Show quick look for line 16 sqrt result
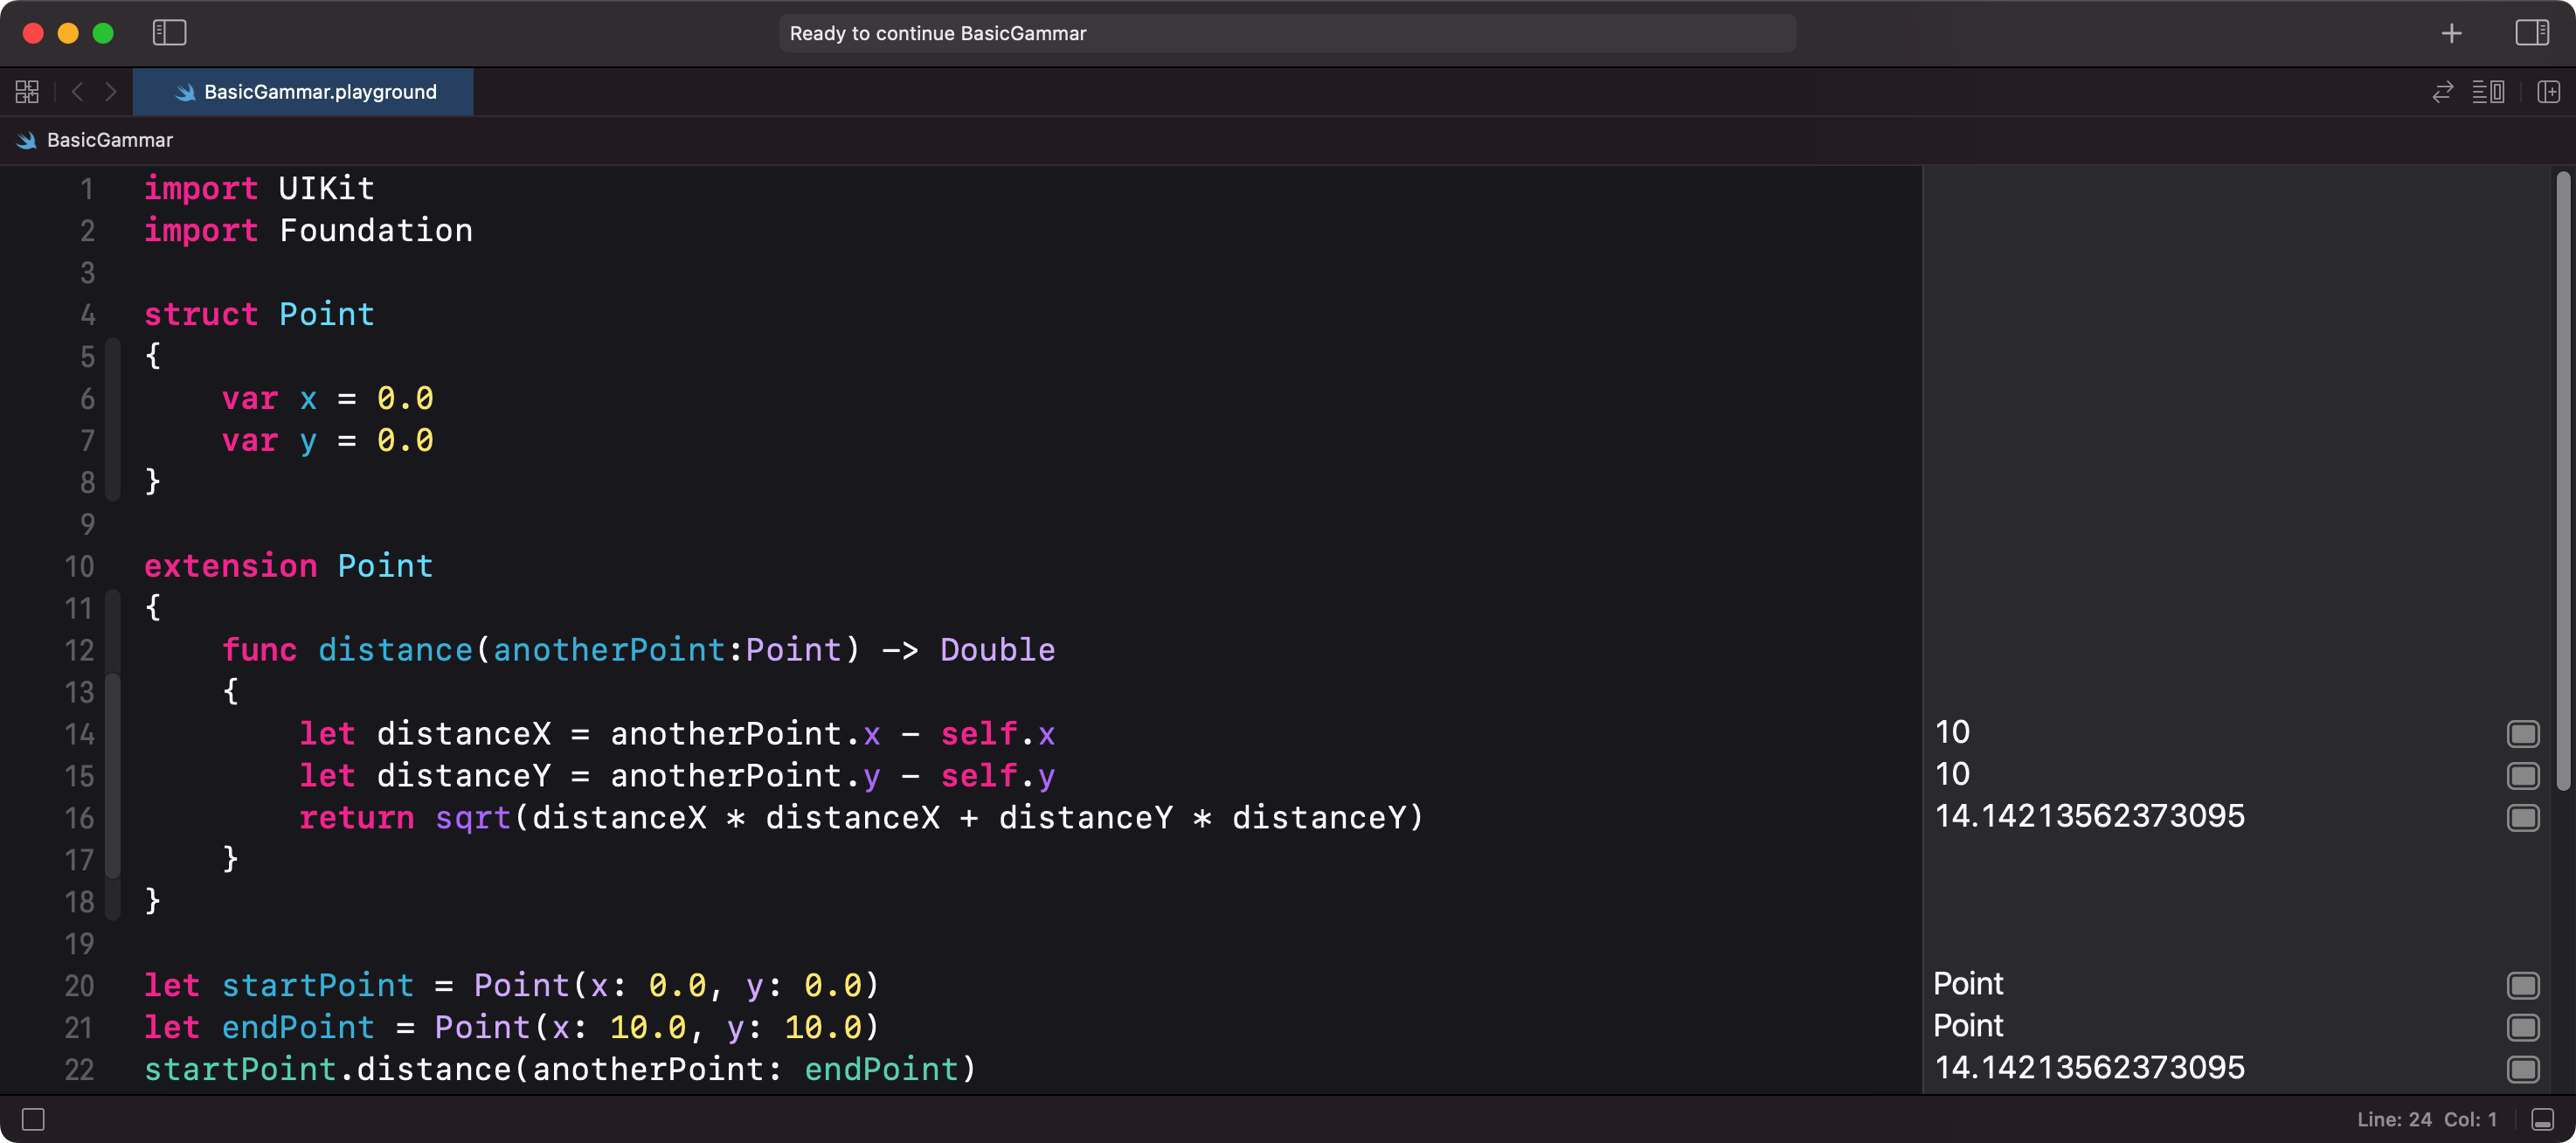 pos(2522,818)
